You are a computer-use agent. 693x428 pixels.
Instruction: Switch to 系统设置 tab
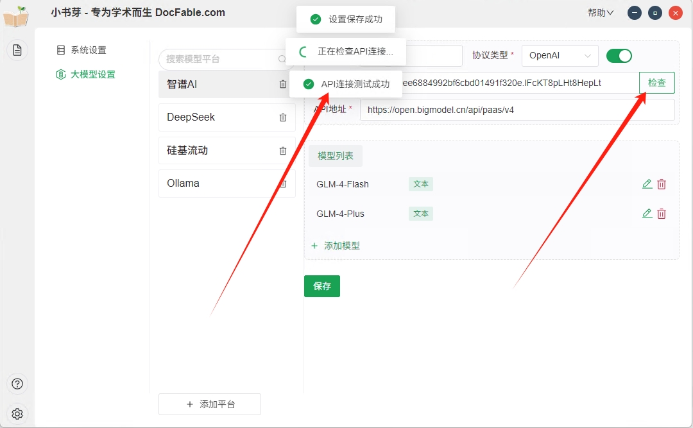click(88, 50)
